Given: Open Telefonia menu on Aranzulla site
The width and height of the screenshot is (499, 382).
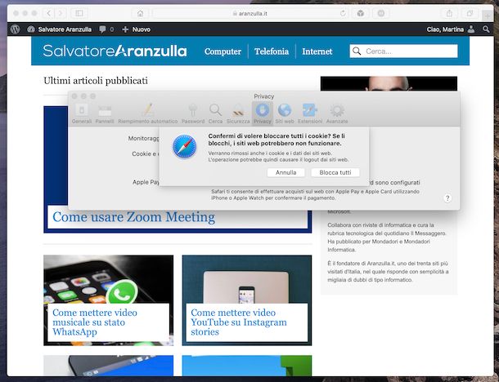Looking at the screenshot, I should (x=272, y=51).
